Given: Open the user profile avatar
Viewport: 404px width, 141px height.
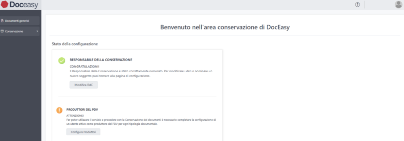Looking at the screenshot, I should (x=398, y=5).
